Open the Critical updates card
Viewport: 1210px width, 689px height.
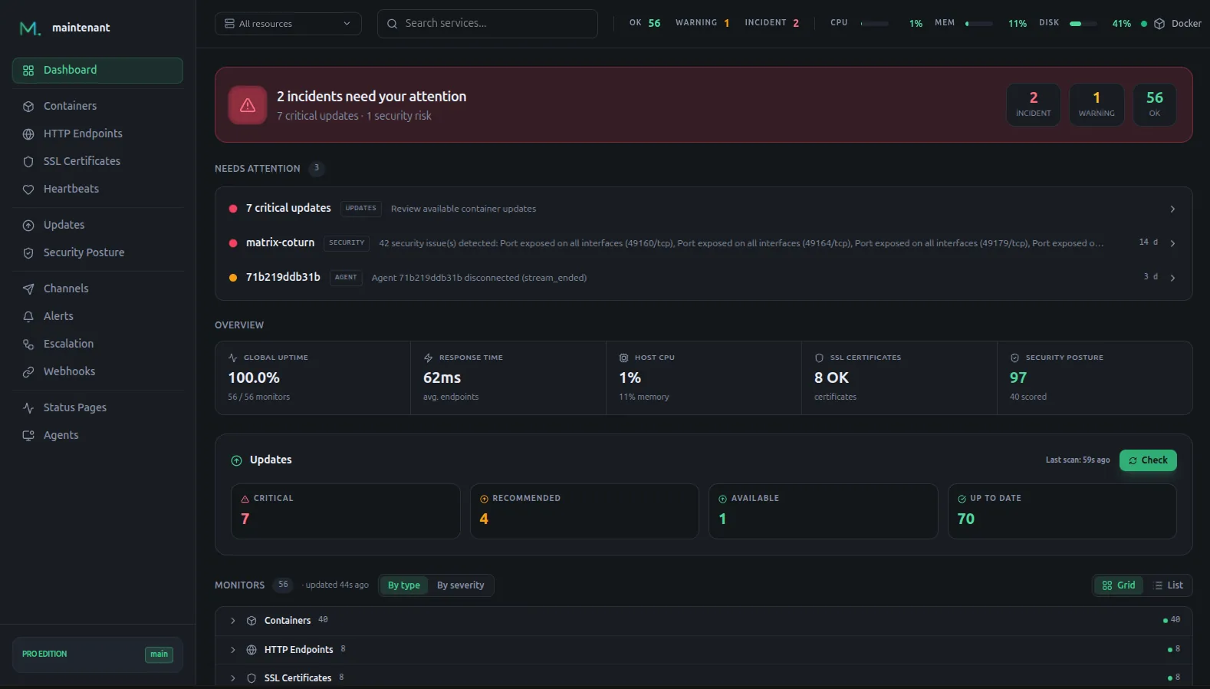pos(346,511)
